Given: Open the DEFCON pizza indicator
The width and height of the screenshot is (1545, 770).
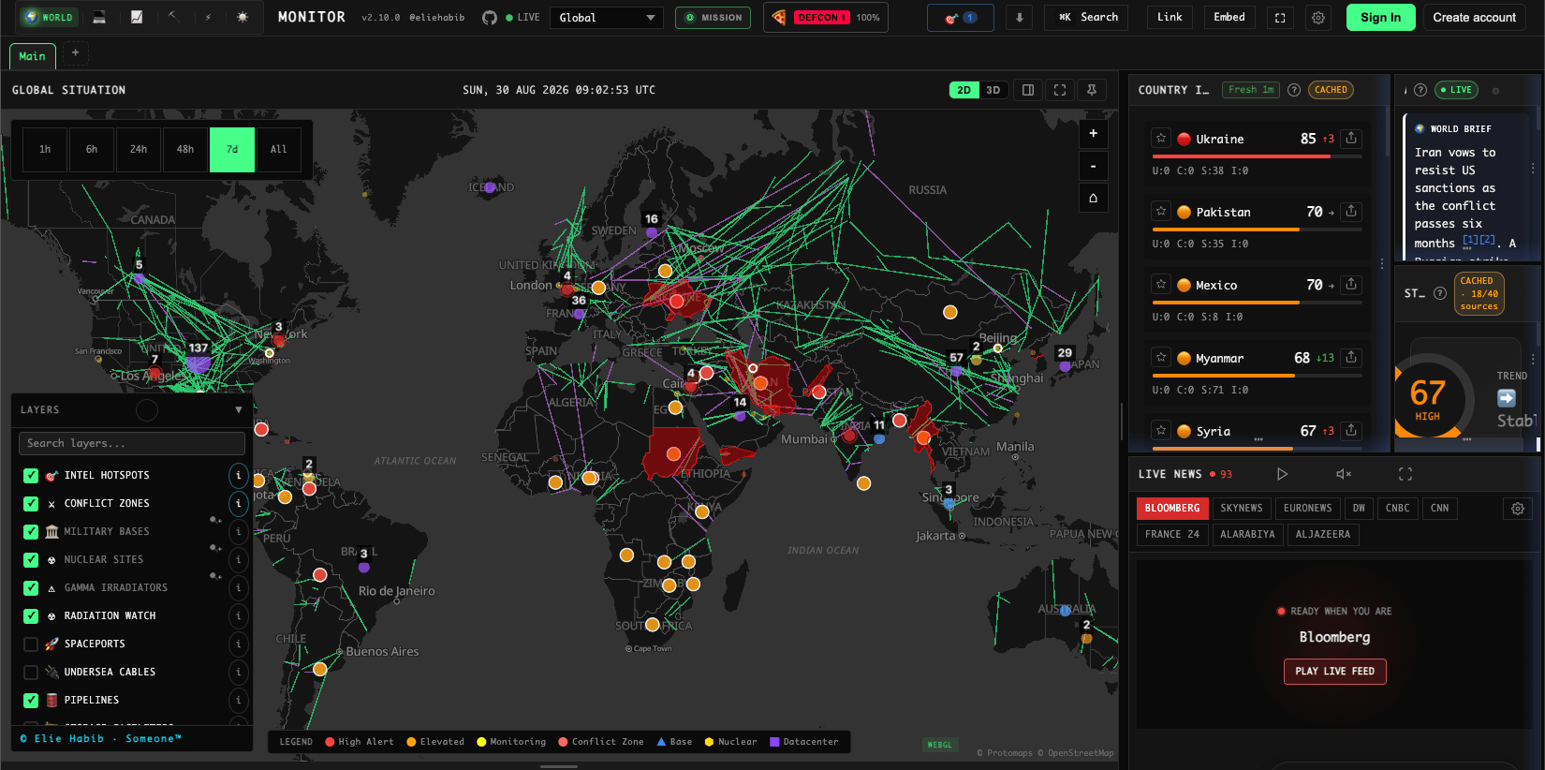Looking at the screenshot, I should [x=826, y=18].
